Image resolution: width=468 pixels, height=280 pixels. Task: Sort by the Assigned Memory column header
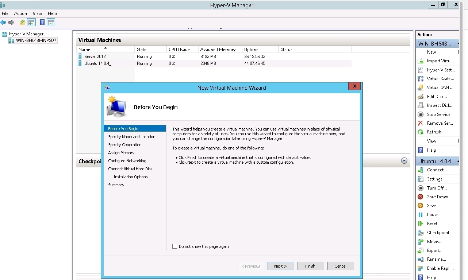point(220,49)
